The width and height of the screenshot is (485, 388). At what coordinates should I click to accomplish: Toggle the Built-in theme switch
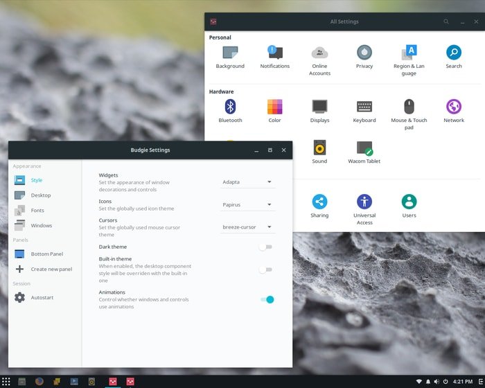(265, 270)
